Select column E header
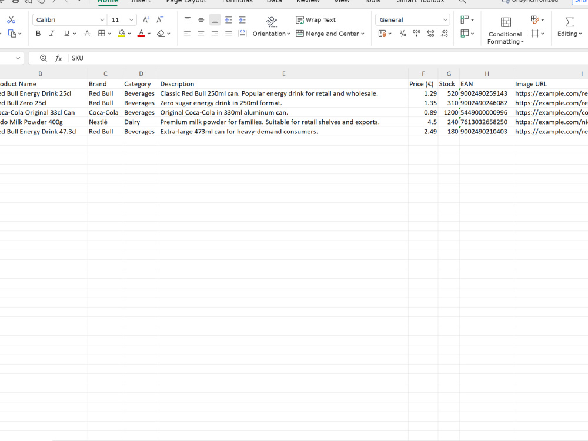The height and width of the screenshot is (441, 588). pyautogui.click(x=283, y=74)
